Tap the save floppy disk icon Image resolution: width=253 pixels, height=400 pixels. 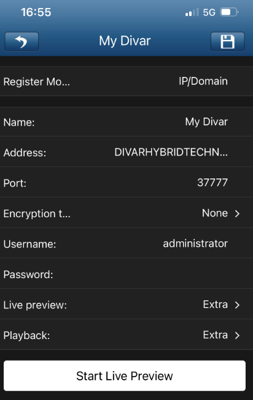(227, 41)
